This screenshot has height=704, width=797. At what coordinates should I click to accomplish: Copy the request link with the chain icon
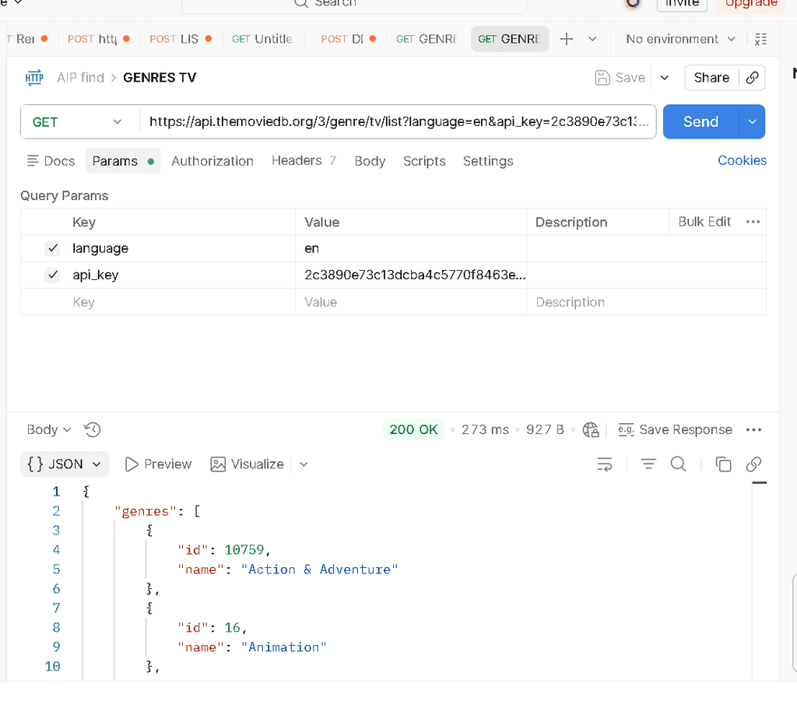coord(753,78)
